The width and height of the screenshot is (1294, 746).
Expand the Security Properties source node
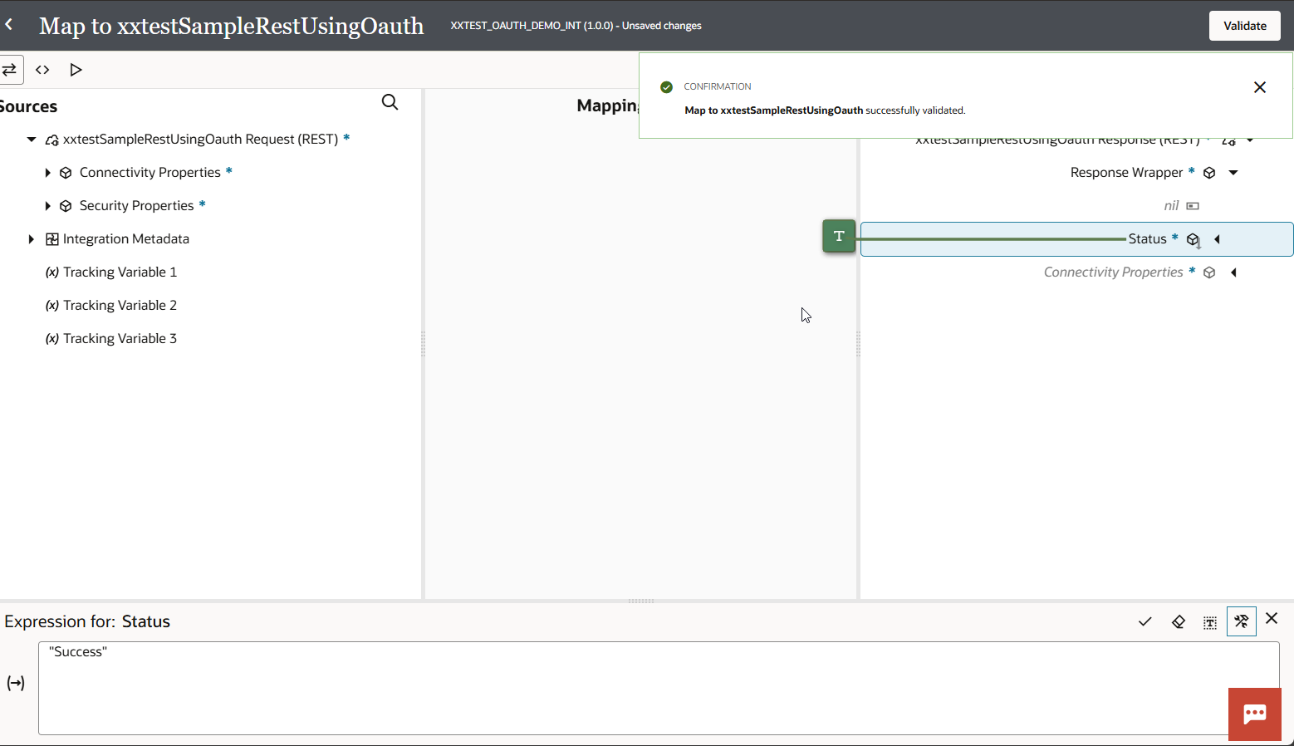tap(47, 206)
